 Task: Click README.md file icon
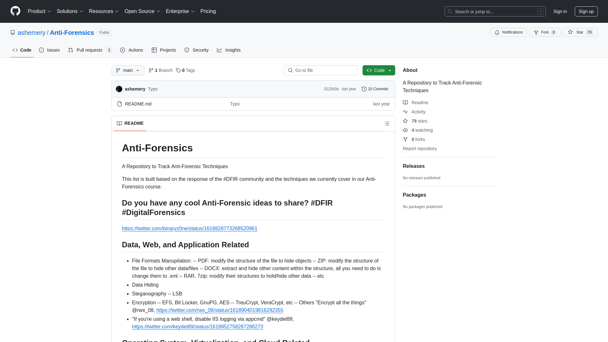(119, 104)
